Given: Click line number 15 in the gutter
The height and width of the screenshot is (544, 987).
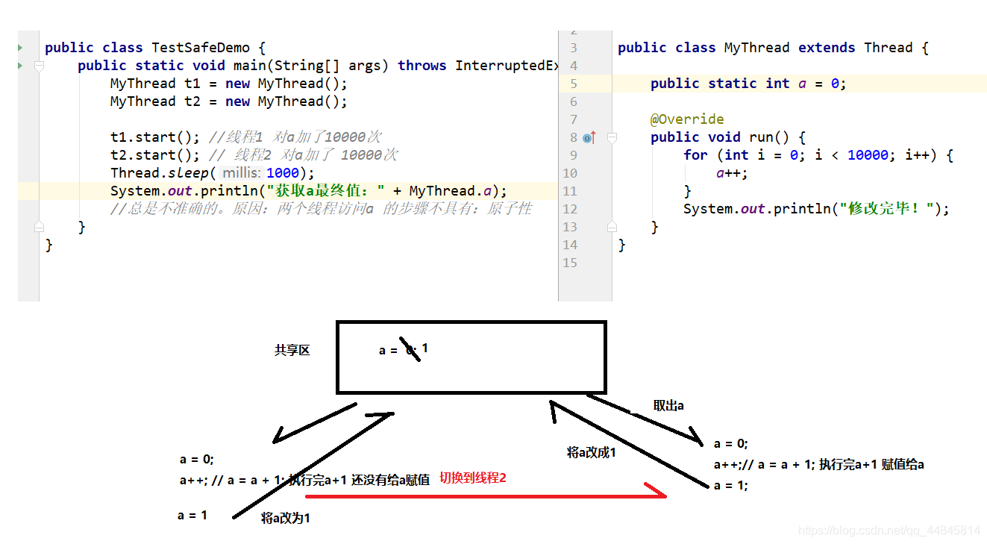Looking at the screenshot, I should (x=570, y=263).
